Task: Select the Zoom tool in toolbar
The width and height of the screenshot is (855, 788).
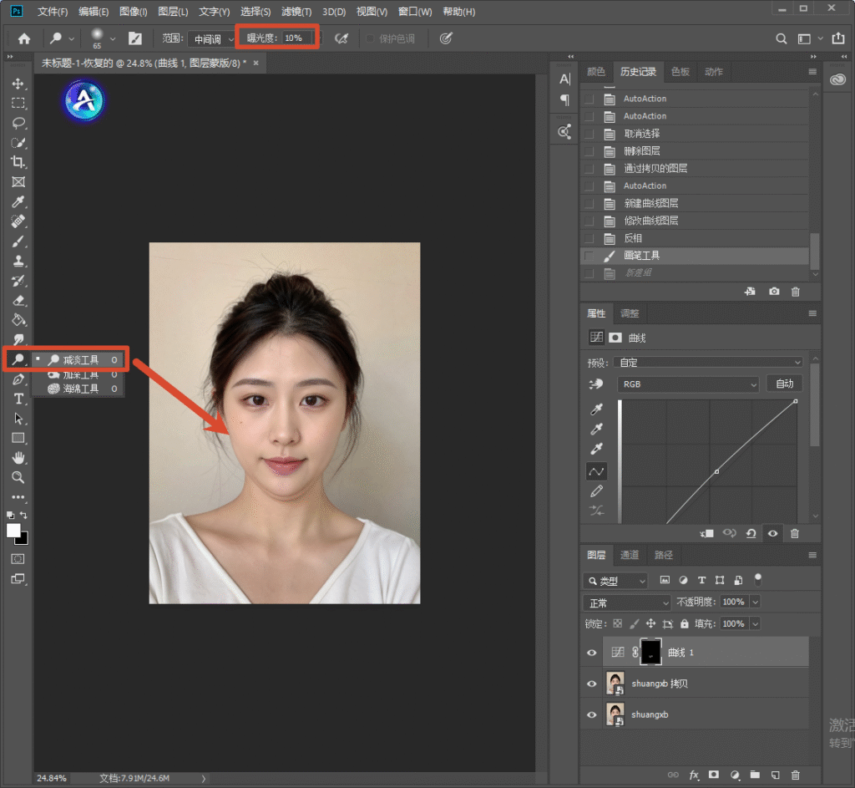Action: 18,477
